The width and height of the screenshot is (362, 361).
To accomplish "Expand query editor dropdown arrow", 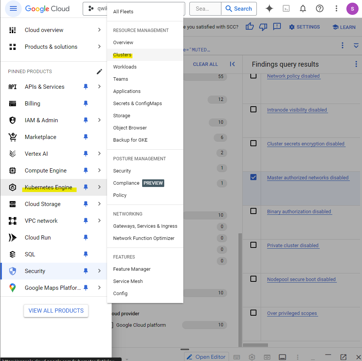I will coord(356,45).
